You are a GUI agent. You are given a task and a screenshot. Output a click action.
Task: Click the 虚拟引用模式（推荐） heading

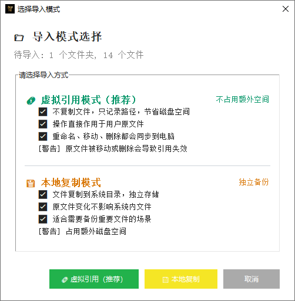click(x=89, y=100)
